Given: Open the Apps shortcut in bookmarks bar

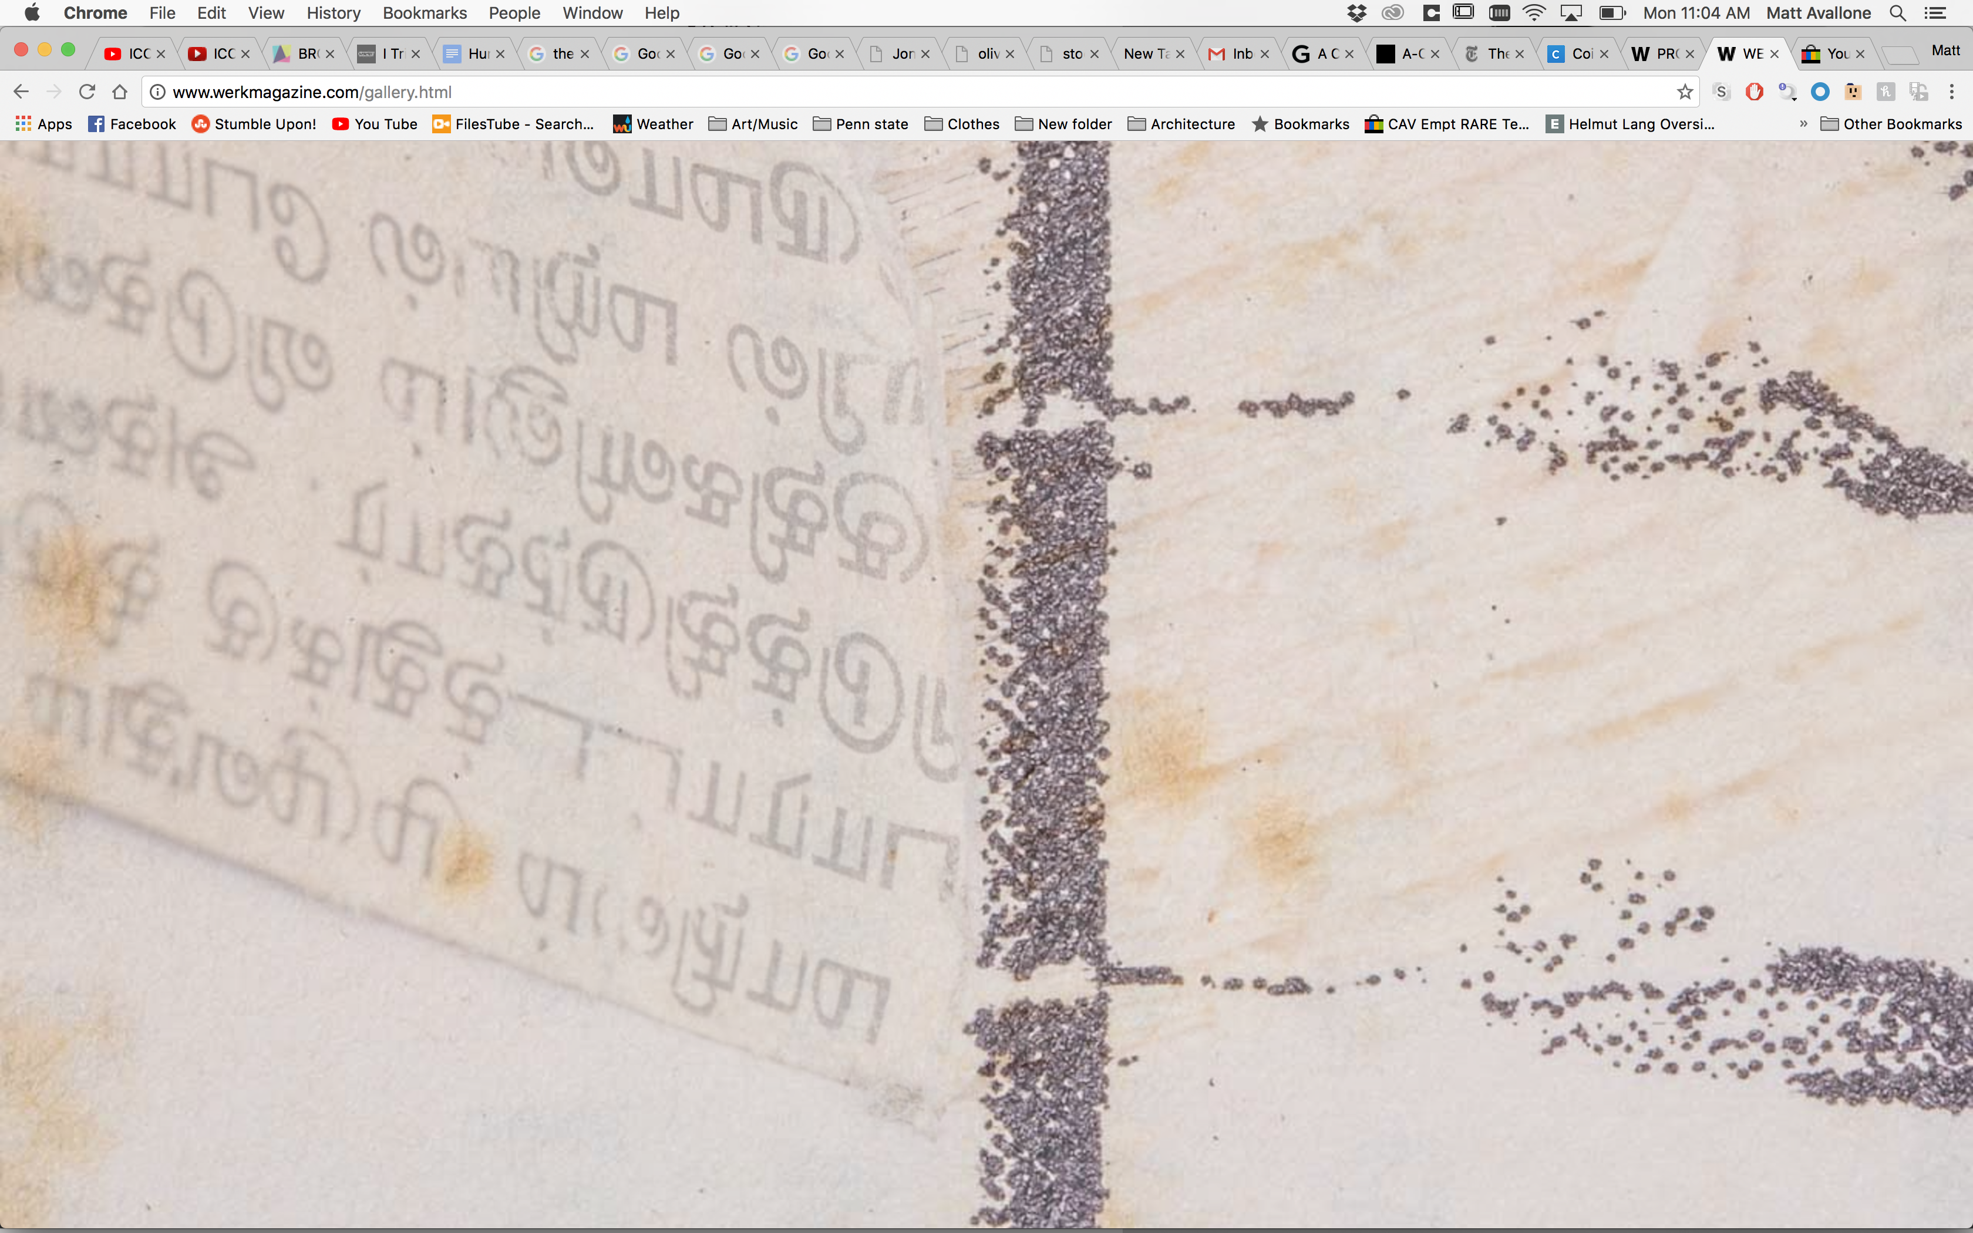Looking at the screenshot, I should tap(44, 124).
